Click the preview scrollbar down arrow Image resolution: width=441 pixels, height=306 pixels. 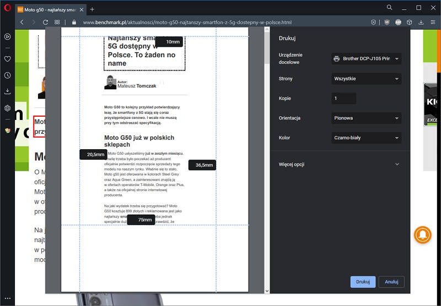pyautogui.click(x=267, y=291)
